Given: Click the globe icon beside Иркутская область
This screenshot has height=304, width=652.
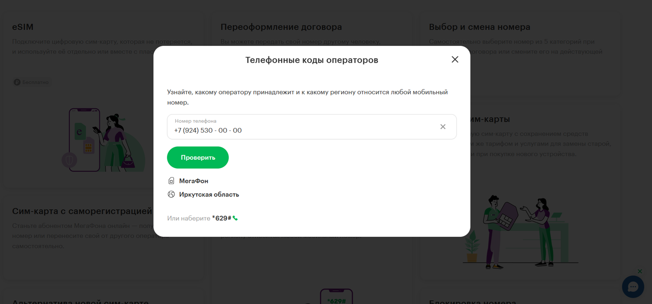Looking at the screenshot, I should (x=171, y=194).
